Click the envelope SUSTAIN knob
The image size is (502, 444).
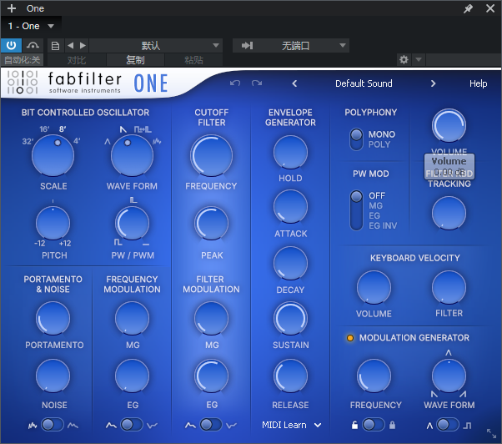pos(290,318)
